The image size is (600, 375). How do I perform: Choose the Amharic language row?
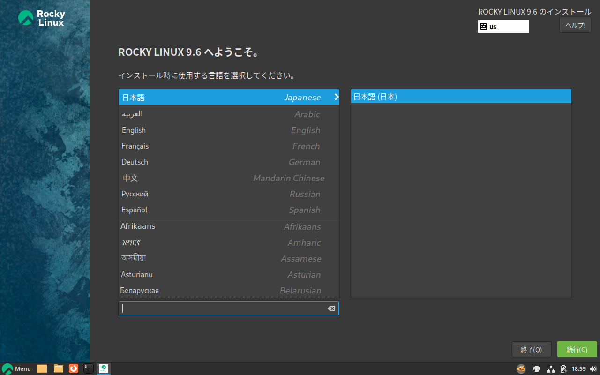click(229, 242)
